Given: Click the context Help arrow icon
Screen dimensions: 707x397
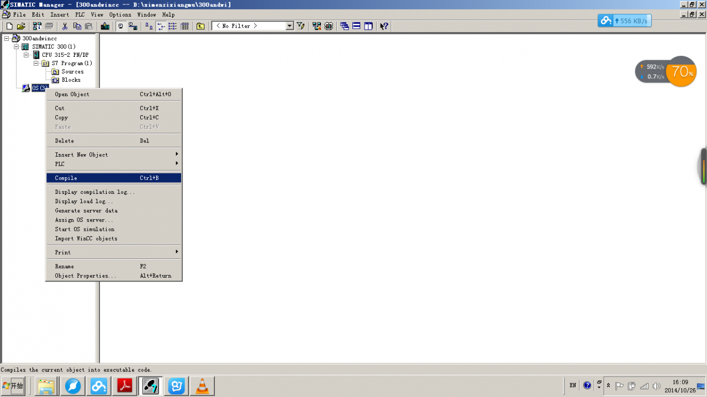Looking at the screenshot, I should 384,26.
